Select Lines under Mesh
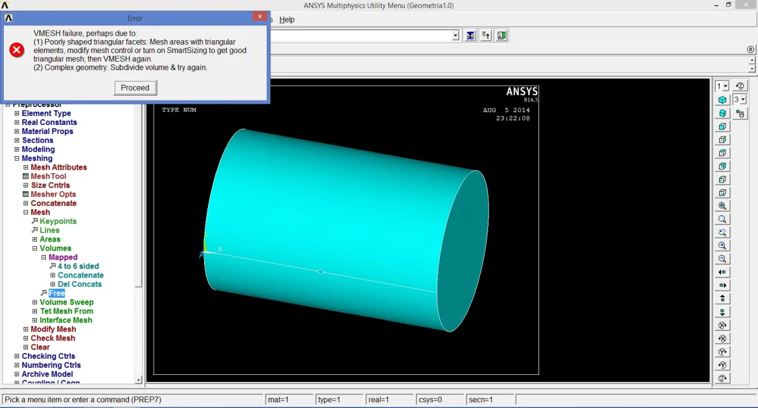 pyautogui.click(x=49, y=230)
